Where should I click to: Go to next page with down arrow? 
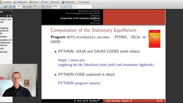pos(14,7)
